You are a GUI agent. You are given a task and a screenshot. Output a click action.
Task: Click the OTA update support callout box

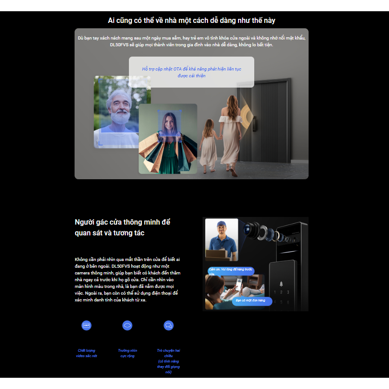tap(191, 72)
